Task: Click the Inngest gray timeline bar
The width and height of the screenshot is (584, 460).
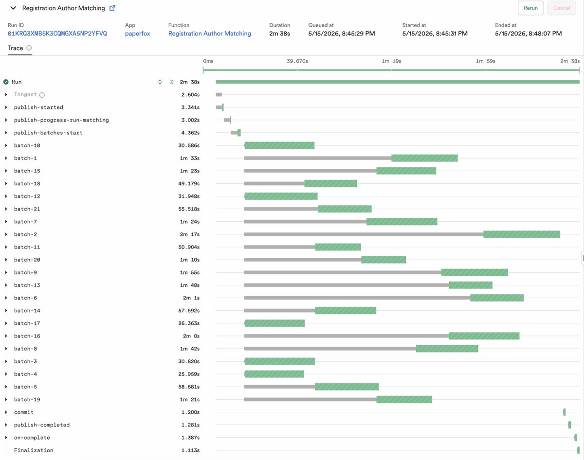Action: coord(219,95)
